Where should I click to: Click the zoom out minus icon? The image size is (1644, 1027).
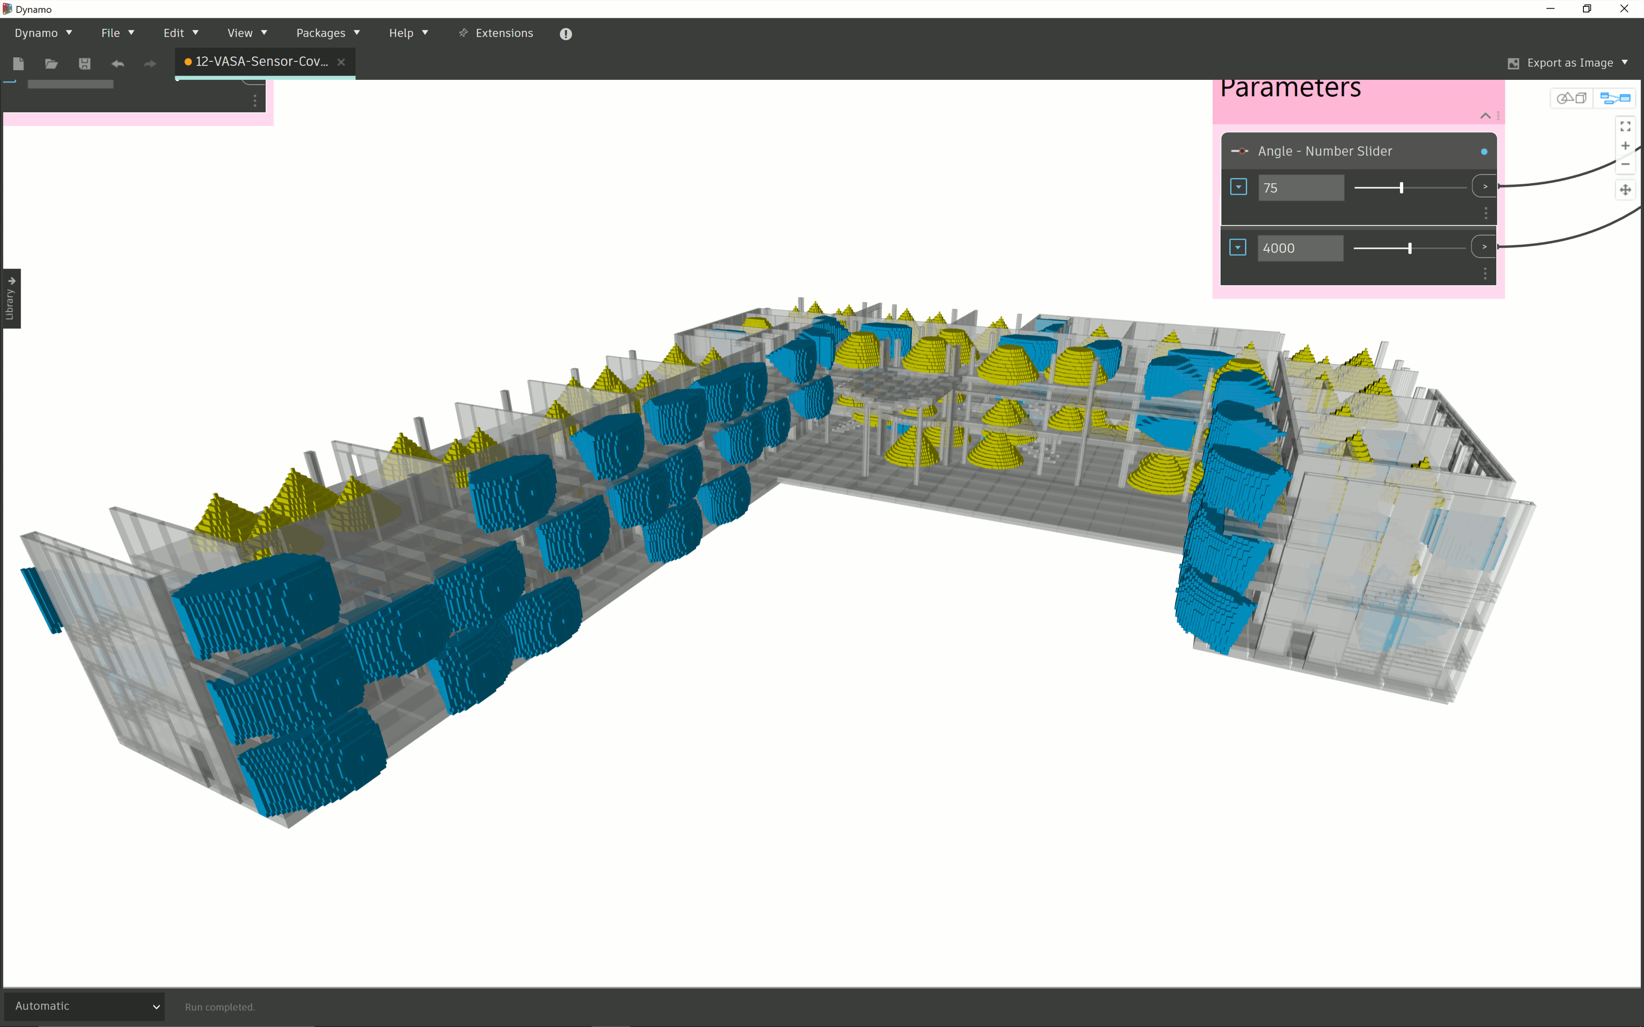coord(1625,165)
